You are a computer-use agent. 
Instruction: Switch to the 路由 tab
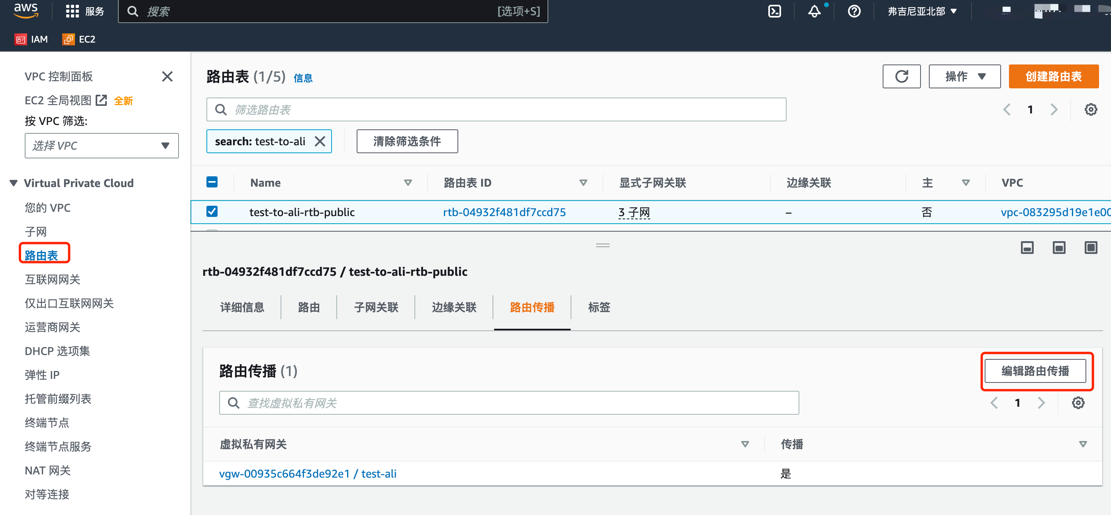point(309,308)
